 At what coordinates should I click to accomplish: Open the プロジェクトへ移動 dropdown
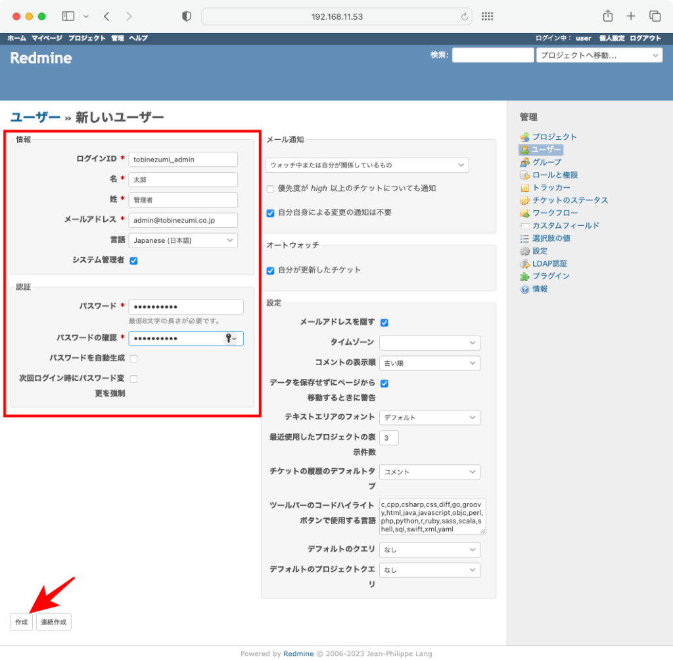[599, 55]
